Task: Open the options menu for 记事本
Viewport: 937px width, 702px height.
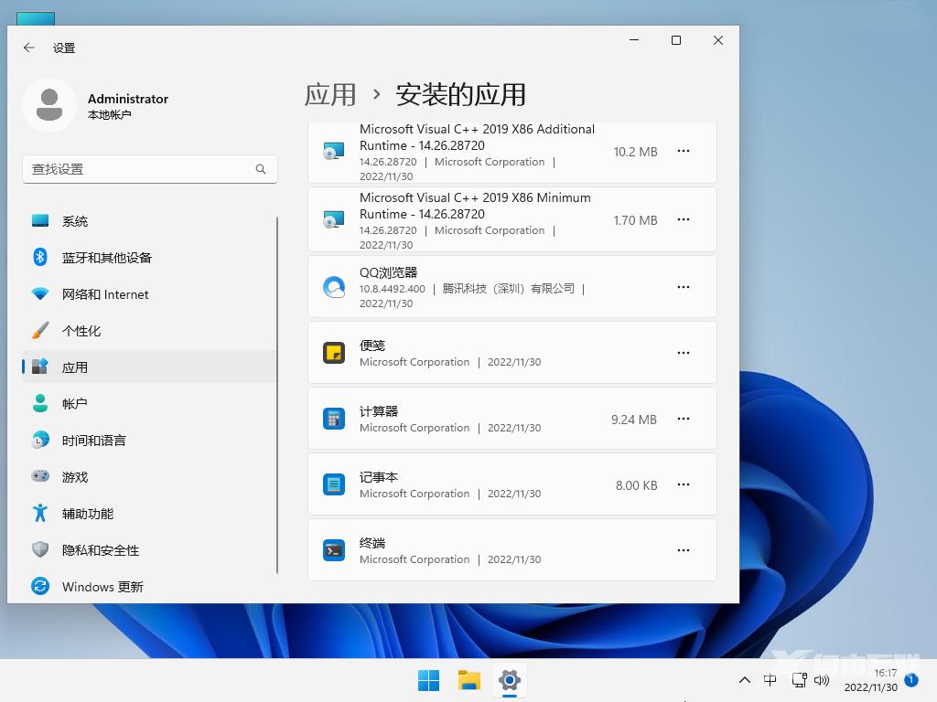Action: pyautogui.click(x=683, y=484)
